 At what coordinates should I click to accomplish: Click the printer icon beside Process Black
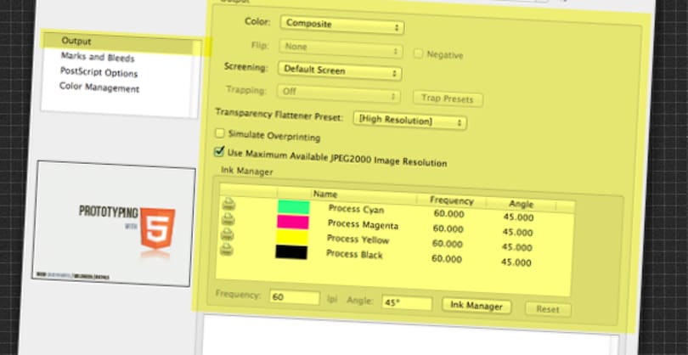[x=227, y=249]
